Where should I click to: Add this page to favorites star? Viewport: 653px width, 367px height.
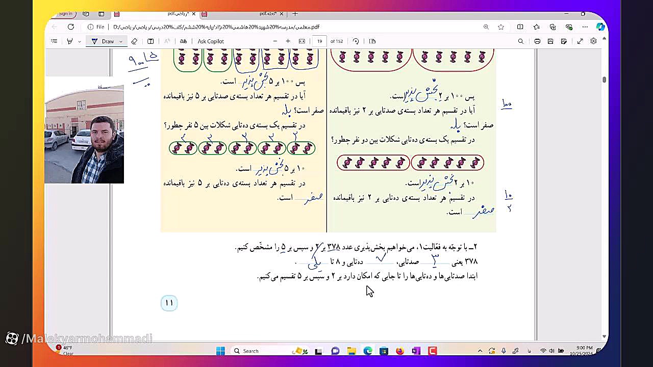coord(501,27)
